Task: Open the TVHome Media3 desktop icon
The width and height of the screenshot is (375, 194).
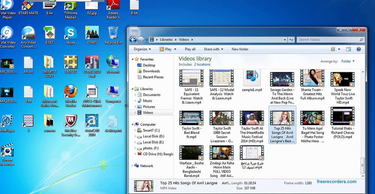Action: point(71,10)
